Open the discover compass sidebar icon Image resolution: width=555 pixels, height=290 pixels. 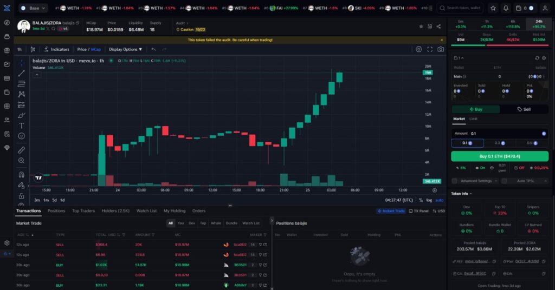click(x=7, y=23)
